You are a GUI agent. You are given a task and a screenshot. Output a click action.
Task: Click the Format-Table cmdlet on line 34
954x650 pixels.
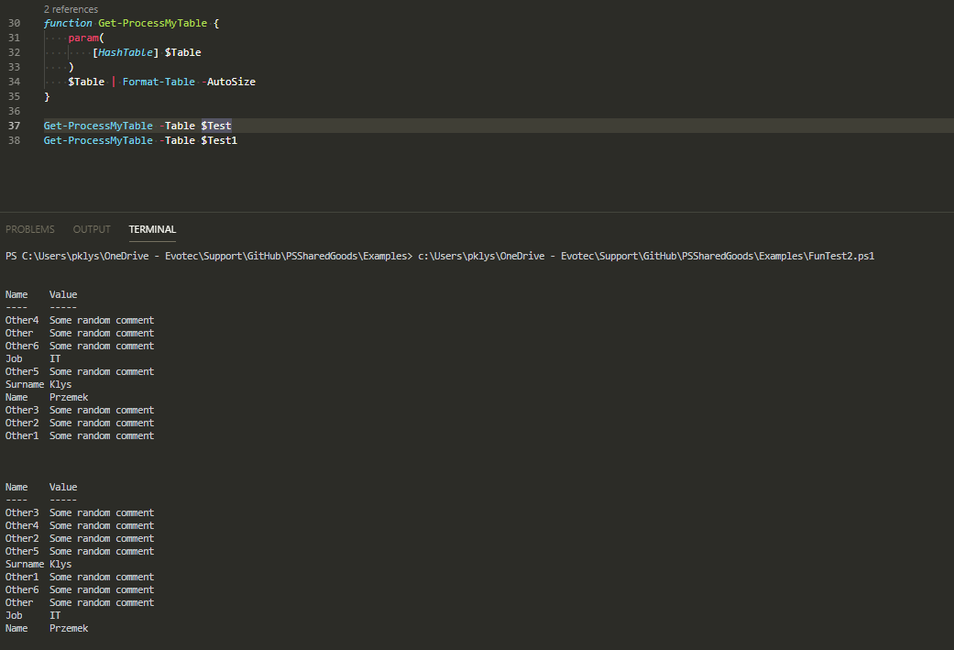159,82
